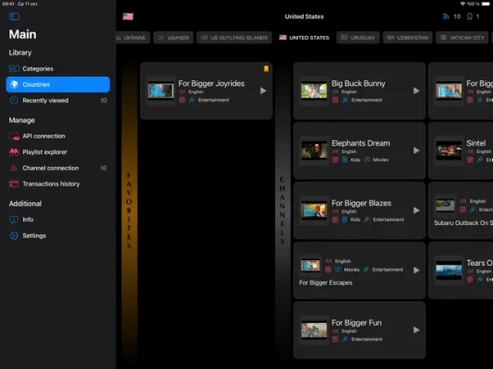Open Channel connection
This screenshot has height=369, width=493.
pyautogui.click(x=58, y=168)
